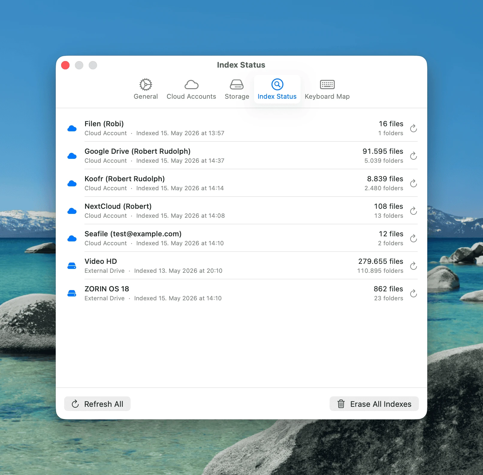
Task: Click the 91.595 files count
Action: tap(383, 151)
